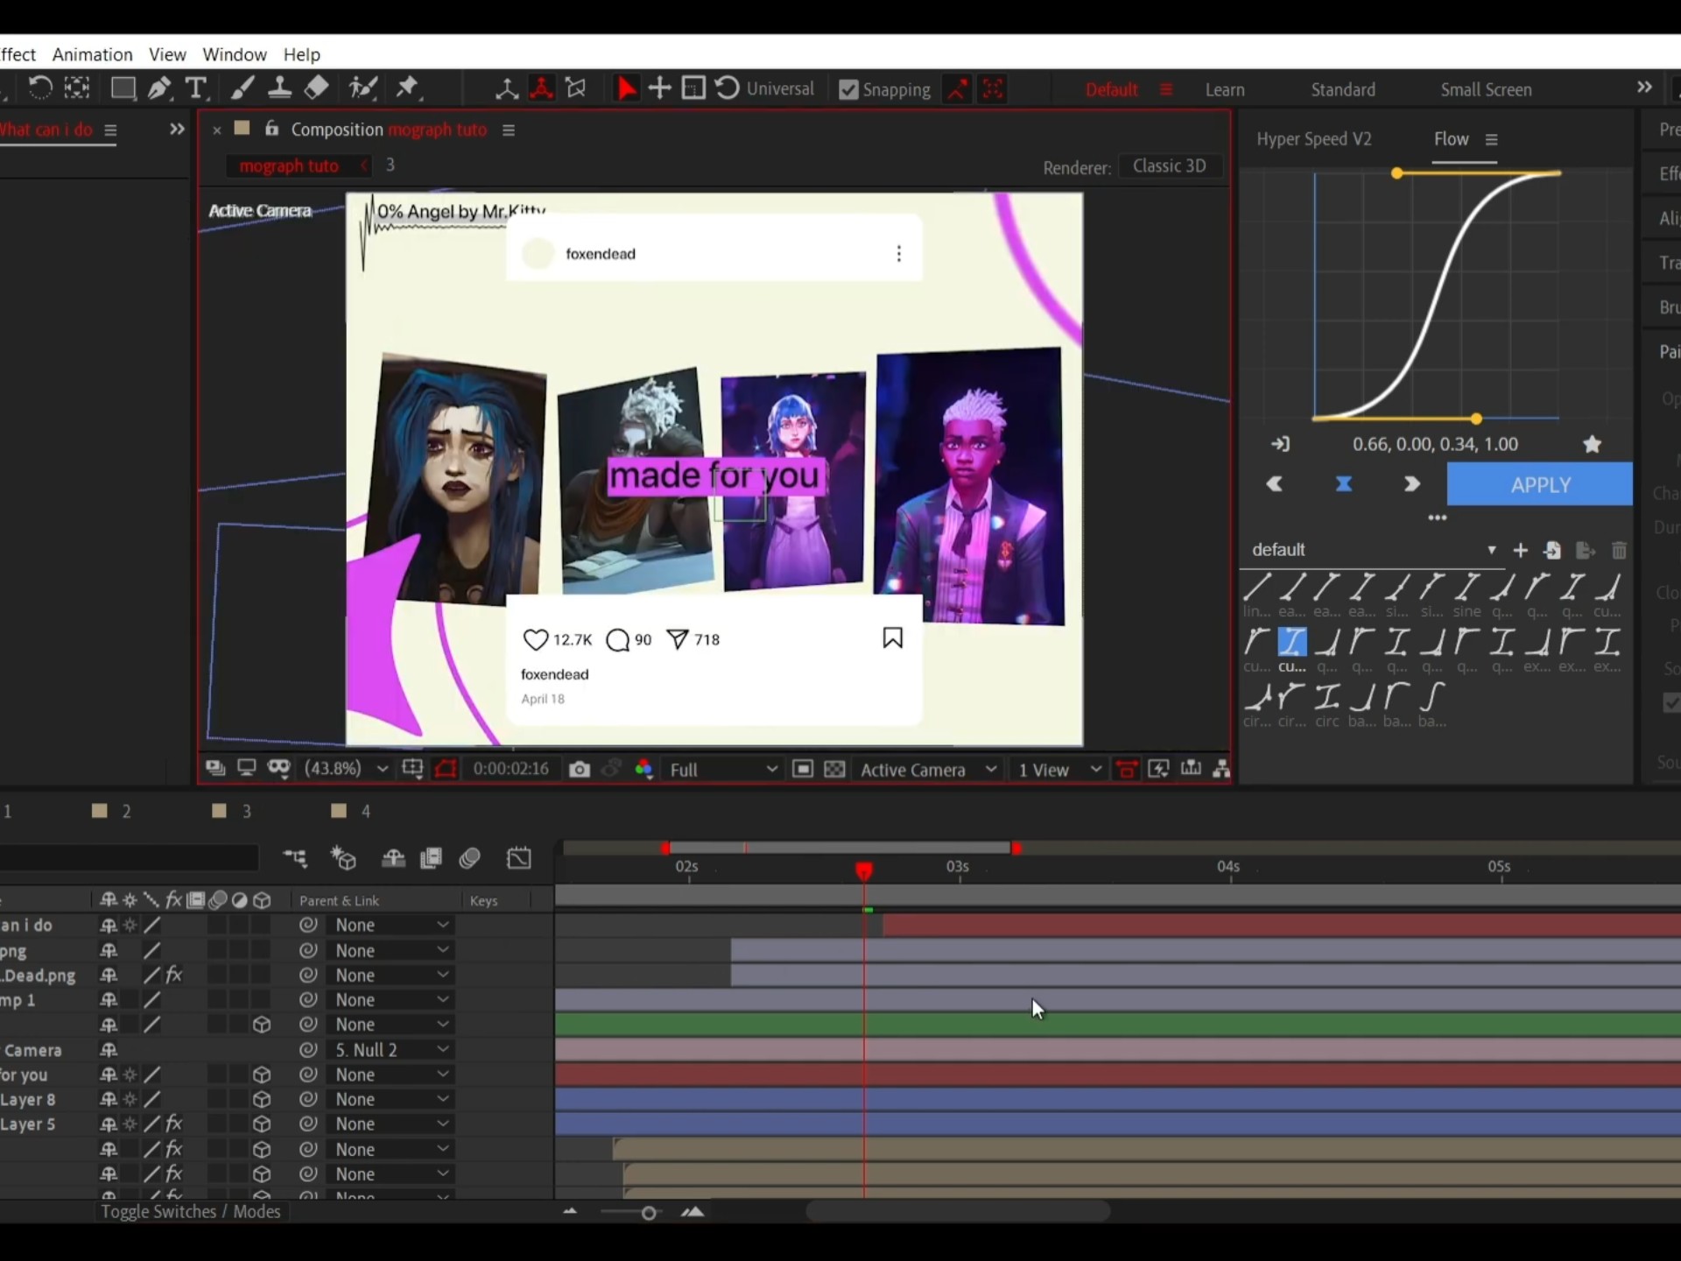Select the Type tool
The width and height of the screenshot is (1681, 1261).
point(196,88)
